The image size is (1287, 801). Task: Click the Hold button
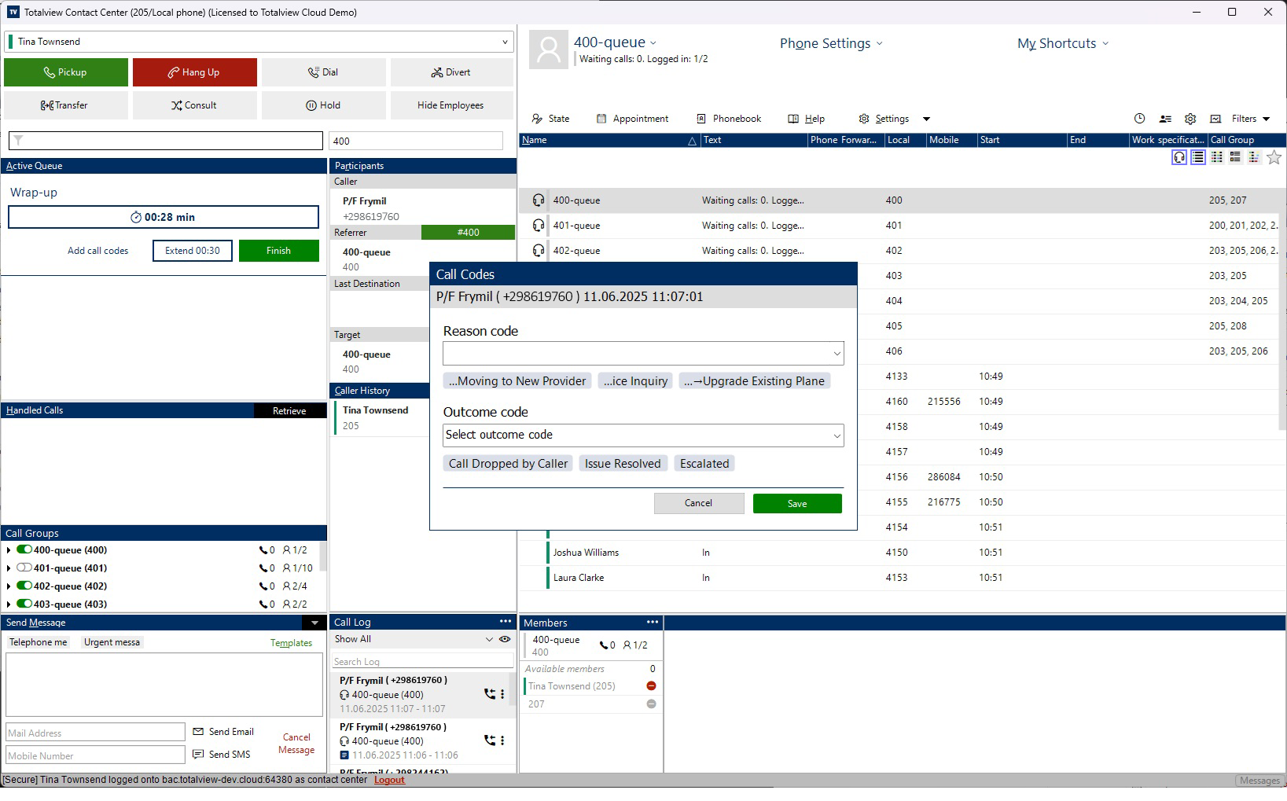[x=323, y=105]
